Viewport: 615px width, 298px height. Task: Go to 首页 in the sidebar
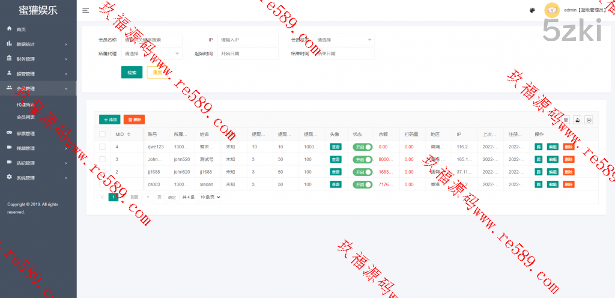coord(22,29)
